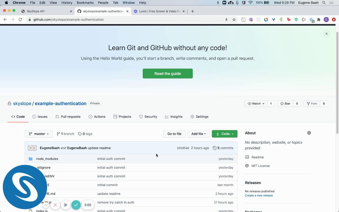Bookmark this page with the star icon
The image size is (339, 212).
pos(234,19)
